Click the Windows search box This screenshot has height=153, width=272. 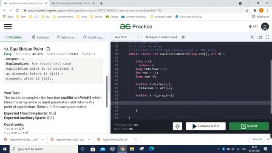[x=44, y=149]
